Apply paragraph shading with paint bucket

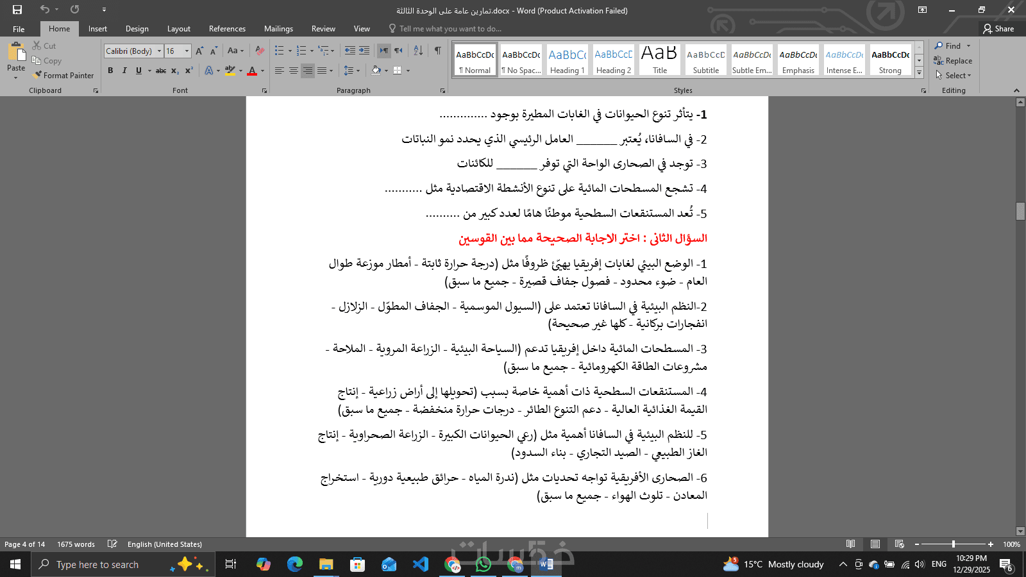tap(376, 71)
